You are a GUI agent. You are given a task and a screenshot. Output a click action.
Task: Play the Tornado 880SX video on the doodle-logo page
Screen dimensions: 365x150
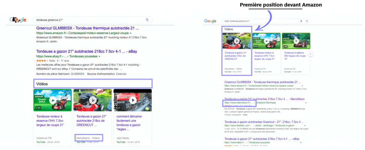coord(52,100)
